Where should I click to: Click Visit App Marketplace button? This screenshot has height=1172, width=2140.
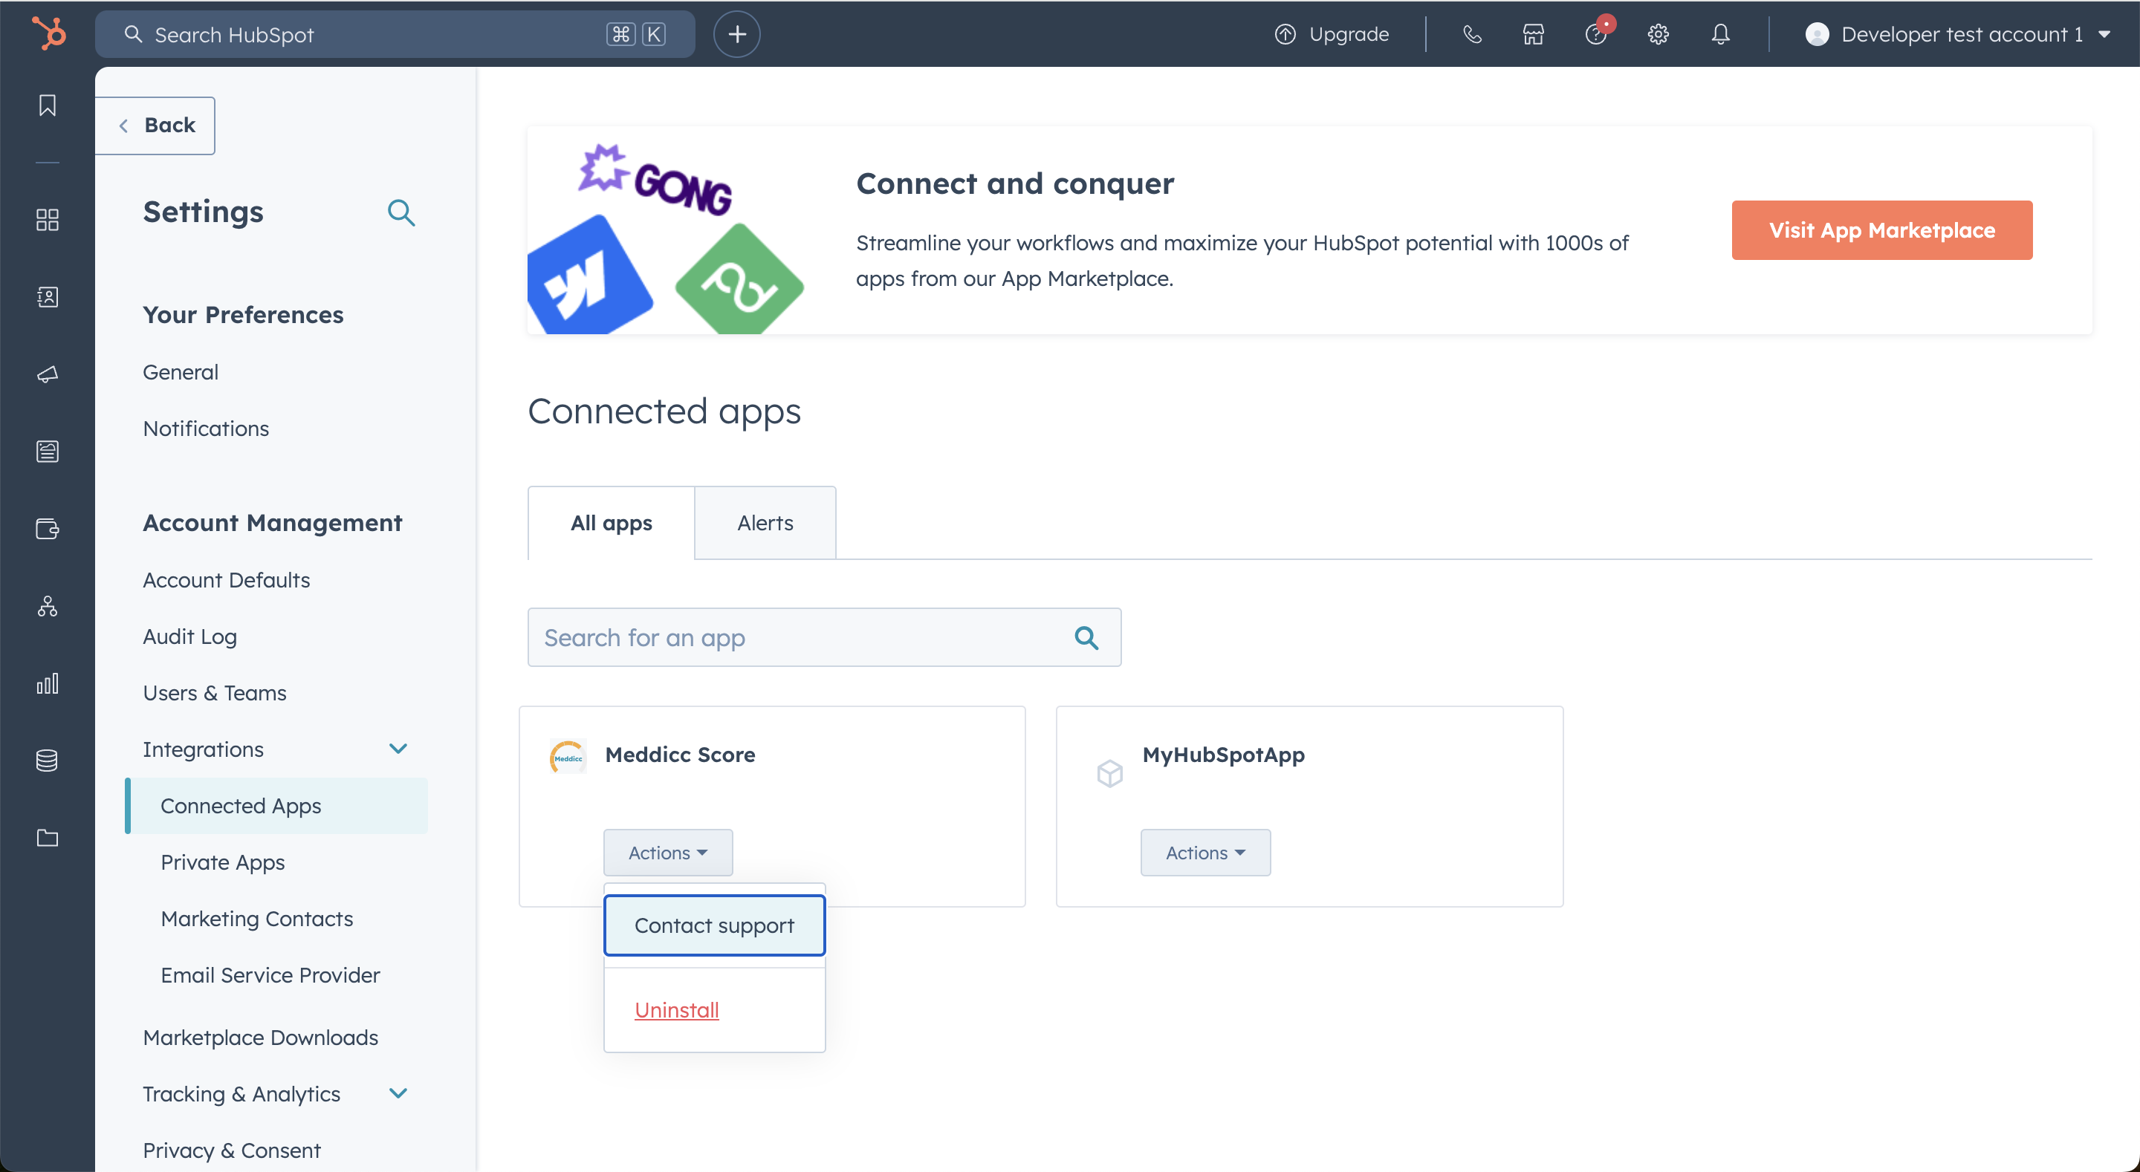coord(1881,230)
